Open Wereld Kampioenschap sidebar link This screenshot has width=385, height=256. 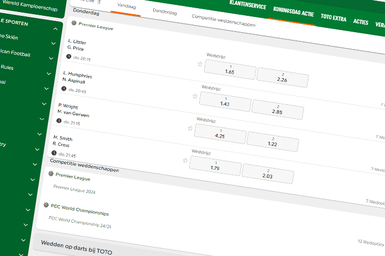[30, 5]
